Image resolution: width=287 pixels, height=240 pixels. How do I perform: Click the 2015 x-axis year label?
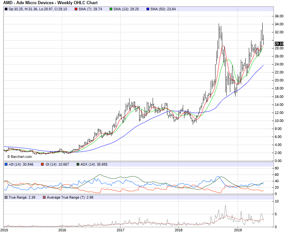[x=4, y=230]
